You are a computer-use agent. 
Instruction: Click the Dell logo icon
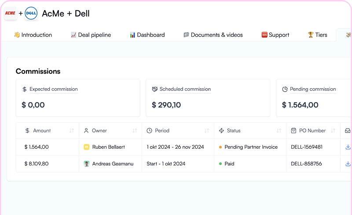(31, 13)
